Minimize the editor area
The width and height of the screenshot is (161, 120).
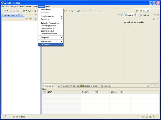(119, 15)
